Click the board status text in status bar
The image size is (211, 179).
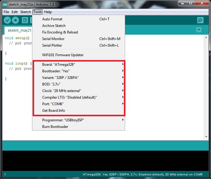[142, 175]
